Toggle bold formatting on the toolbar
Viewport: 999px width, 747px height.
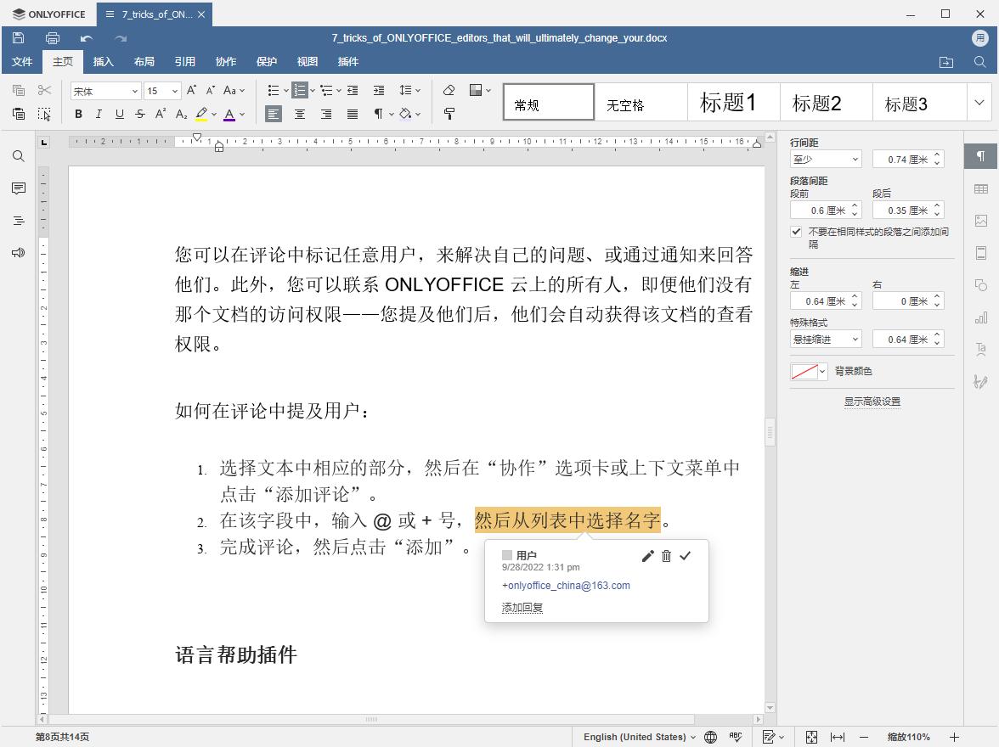pyautogui.click(x=78, y=114)
